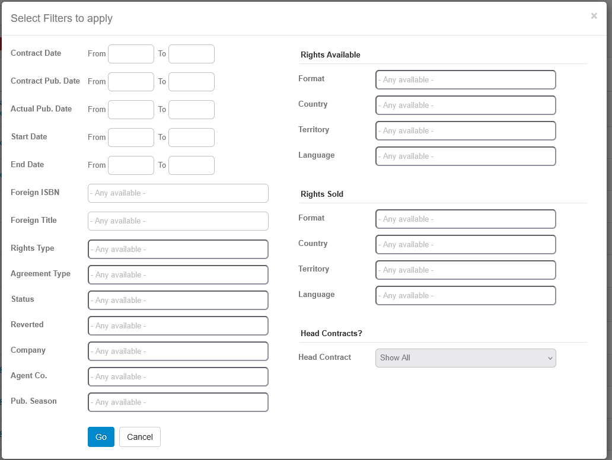Focus the Actual Pub. Date From field
Viewport: 612px width, 460px height.
coord(131,110)
